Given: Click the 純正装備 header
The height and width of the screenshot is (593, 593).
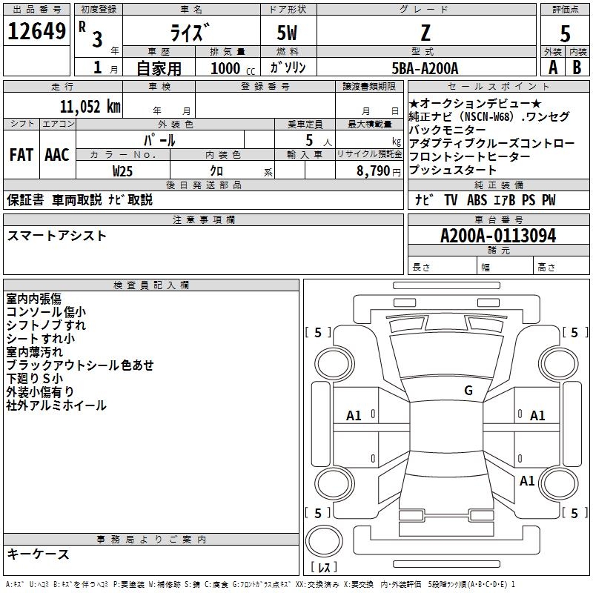Looking at the screenshot, I should (x=498, y=185).
